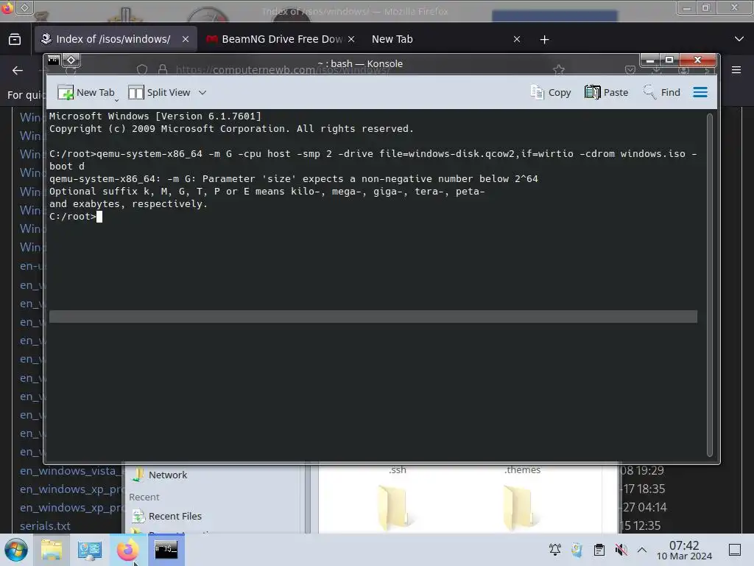Image resolution: width=754 pixels, height=566 pixels.
Task: Click the updates tray icon
Action: (577, 550)
